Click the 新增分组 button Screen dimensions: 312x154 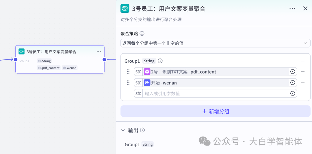click(215, 111)
